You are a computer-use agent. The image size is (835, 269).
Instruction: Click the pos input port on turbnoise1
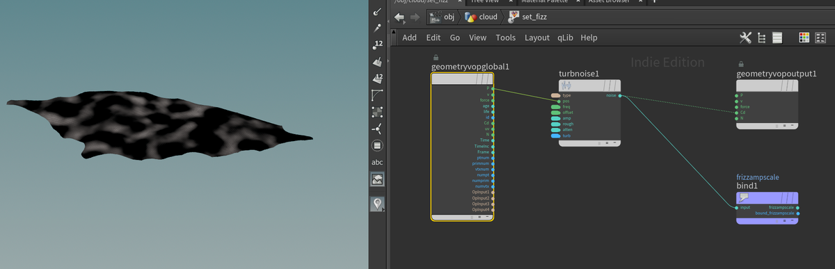tap(559, 101)
